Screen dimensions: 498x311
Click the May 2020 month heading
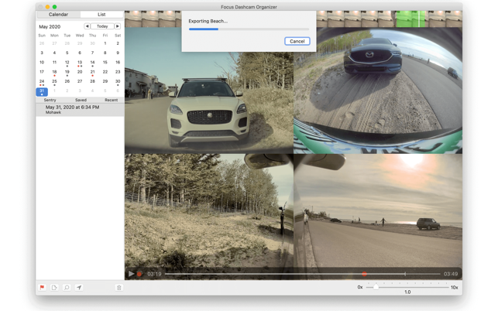tap(50, 26)
